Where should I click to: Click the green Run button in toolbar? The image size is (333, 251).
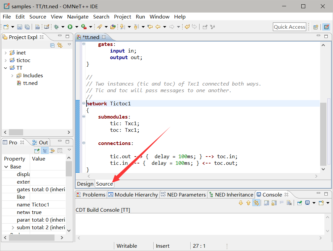pos(70,27)
